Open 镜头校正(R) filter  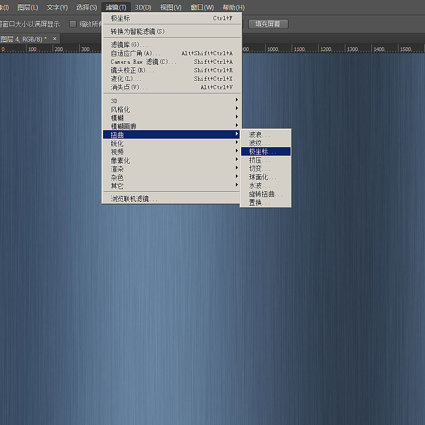pos(171,70)
